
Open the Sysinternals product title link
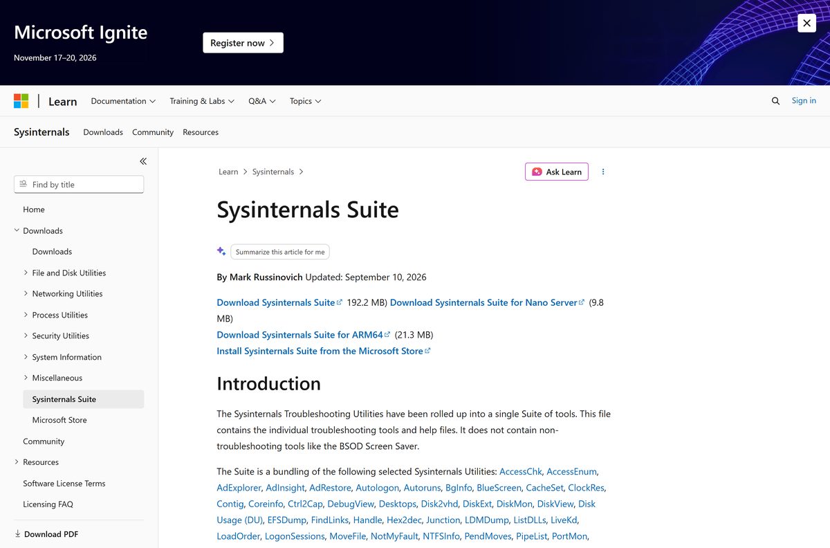(41, 132)
